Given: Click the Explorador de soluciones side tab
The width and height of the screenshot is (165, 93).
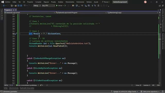Looking at the screenshot, I should pos(163,41).
